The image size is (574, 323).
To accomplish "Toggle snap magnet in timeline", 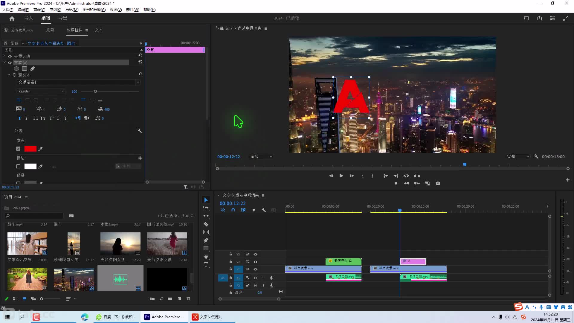I will click(x=233, y=210).
